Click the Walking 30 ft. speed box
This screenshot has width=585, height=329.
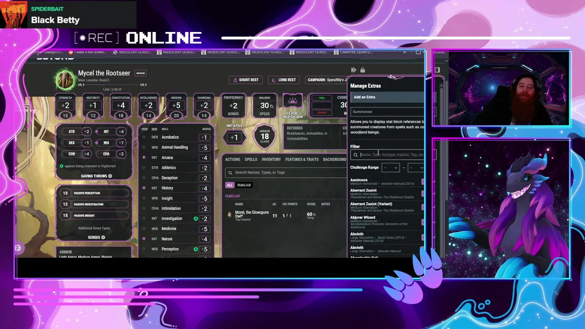[264, 106]
